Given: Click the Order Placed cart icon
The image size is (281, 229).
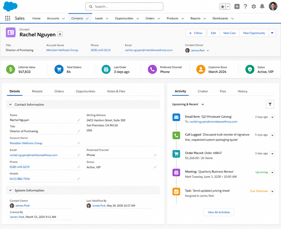Looking at the screenshot, I should [176, 154].
